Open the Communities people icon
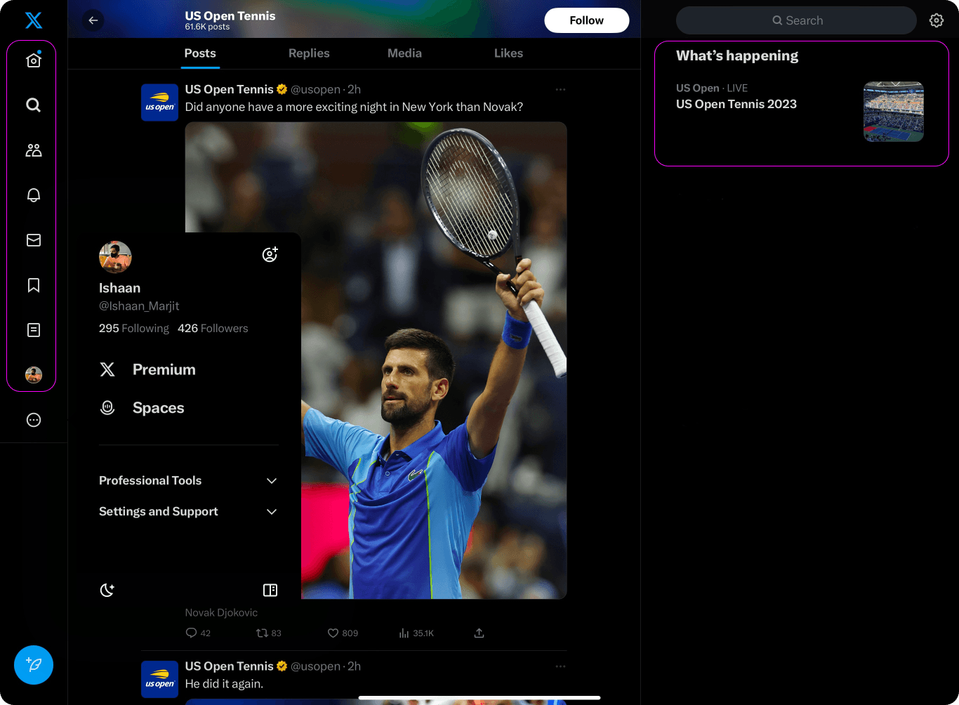Image resolution: width=959 pixels, height=705 pixels. [x=34, y=150]
